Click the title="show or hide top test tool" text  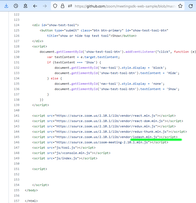(79, 36)
